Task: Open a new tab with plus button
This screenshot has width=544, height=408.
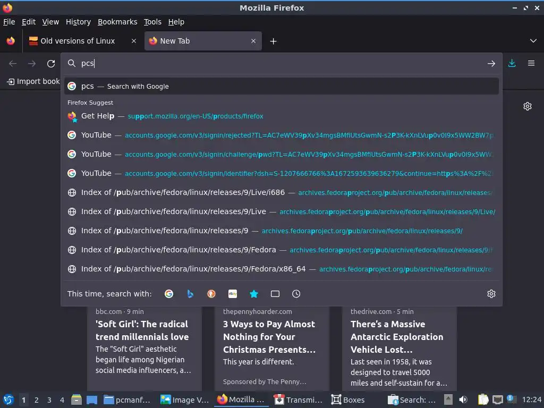Action: (274, 41)
